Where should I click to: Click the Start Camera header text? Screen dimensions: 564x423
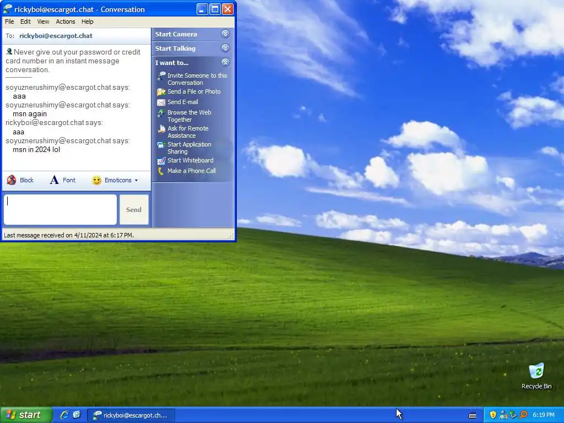(176, 34)
